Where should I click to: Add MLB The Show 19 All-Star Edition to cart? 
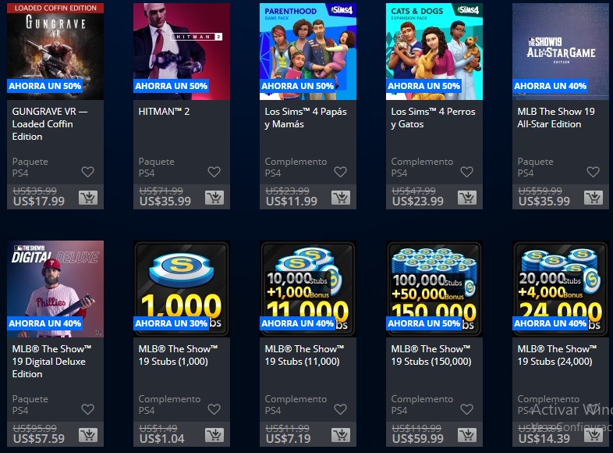(x=593, y=198)
